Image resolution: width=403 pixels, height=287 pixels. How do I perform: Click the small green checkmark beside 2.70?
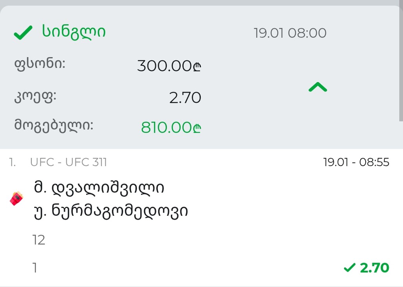[349, 268]
